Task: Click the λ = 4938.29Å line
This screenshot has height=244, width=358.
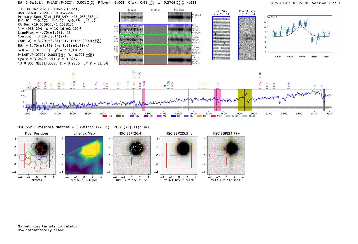Action: 49,29
